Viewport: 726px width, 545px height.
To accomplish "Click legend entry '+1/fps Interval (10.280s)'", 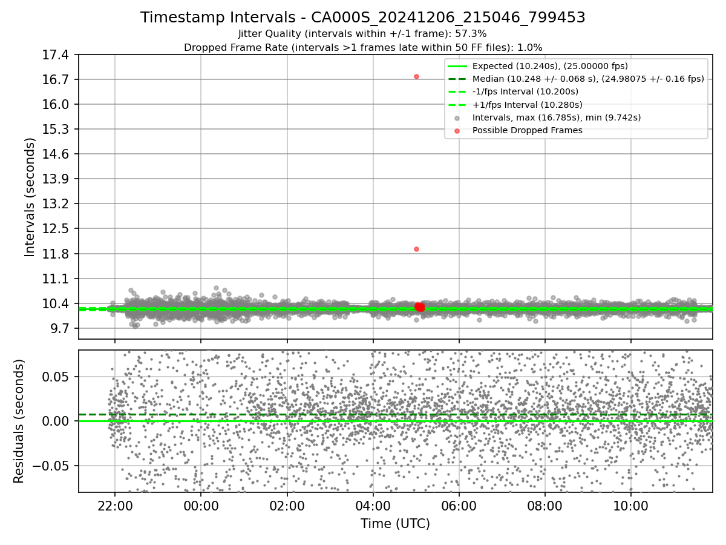I will pos(526,105).
